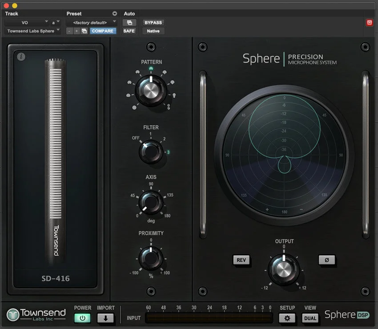The width and height of the screenshot is (378, 329).
Task: Open the plugin automation enable window icon
Action: (x=129, y=23)
